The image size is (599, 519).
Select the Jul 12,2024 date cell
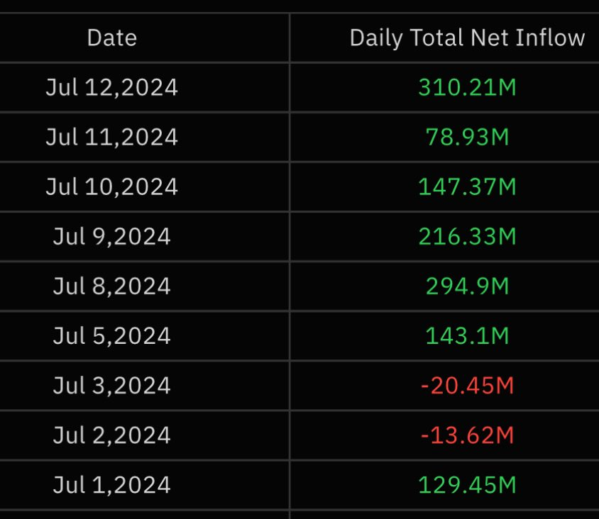point(112,87)
